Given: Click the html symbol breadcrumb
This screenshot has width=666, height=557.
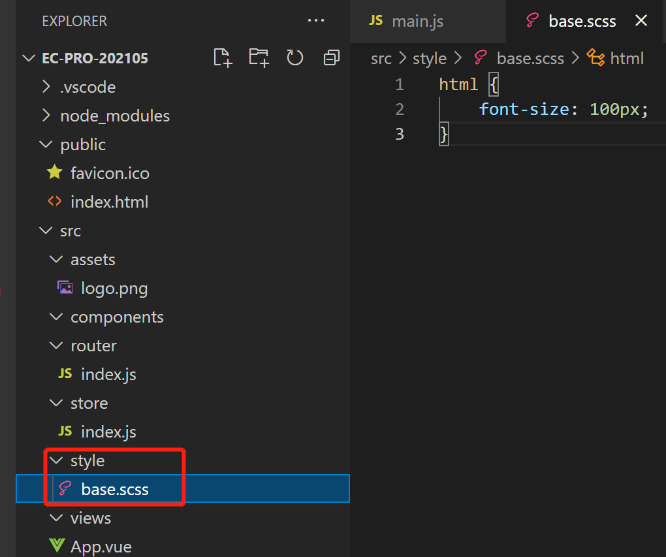Looking at the screenshot, I should pyautogui.click(x=627, y=58).
